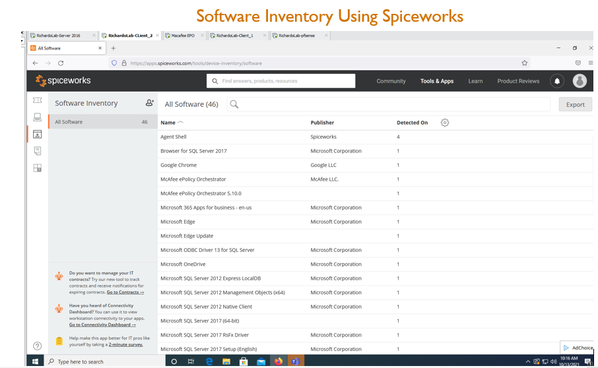Open SQL Server 2012 Native Client row
This screenshot has height=368, width=598.
coord(376,307)
